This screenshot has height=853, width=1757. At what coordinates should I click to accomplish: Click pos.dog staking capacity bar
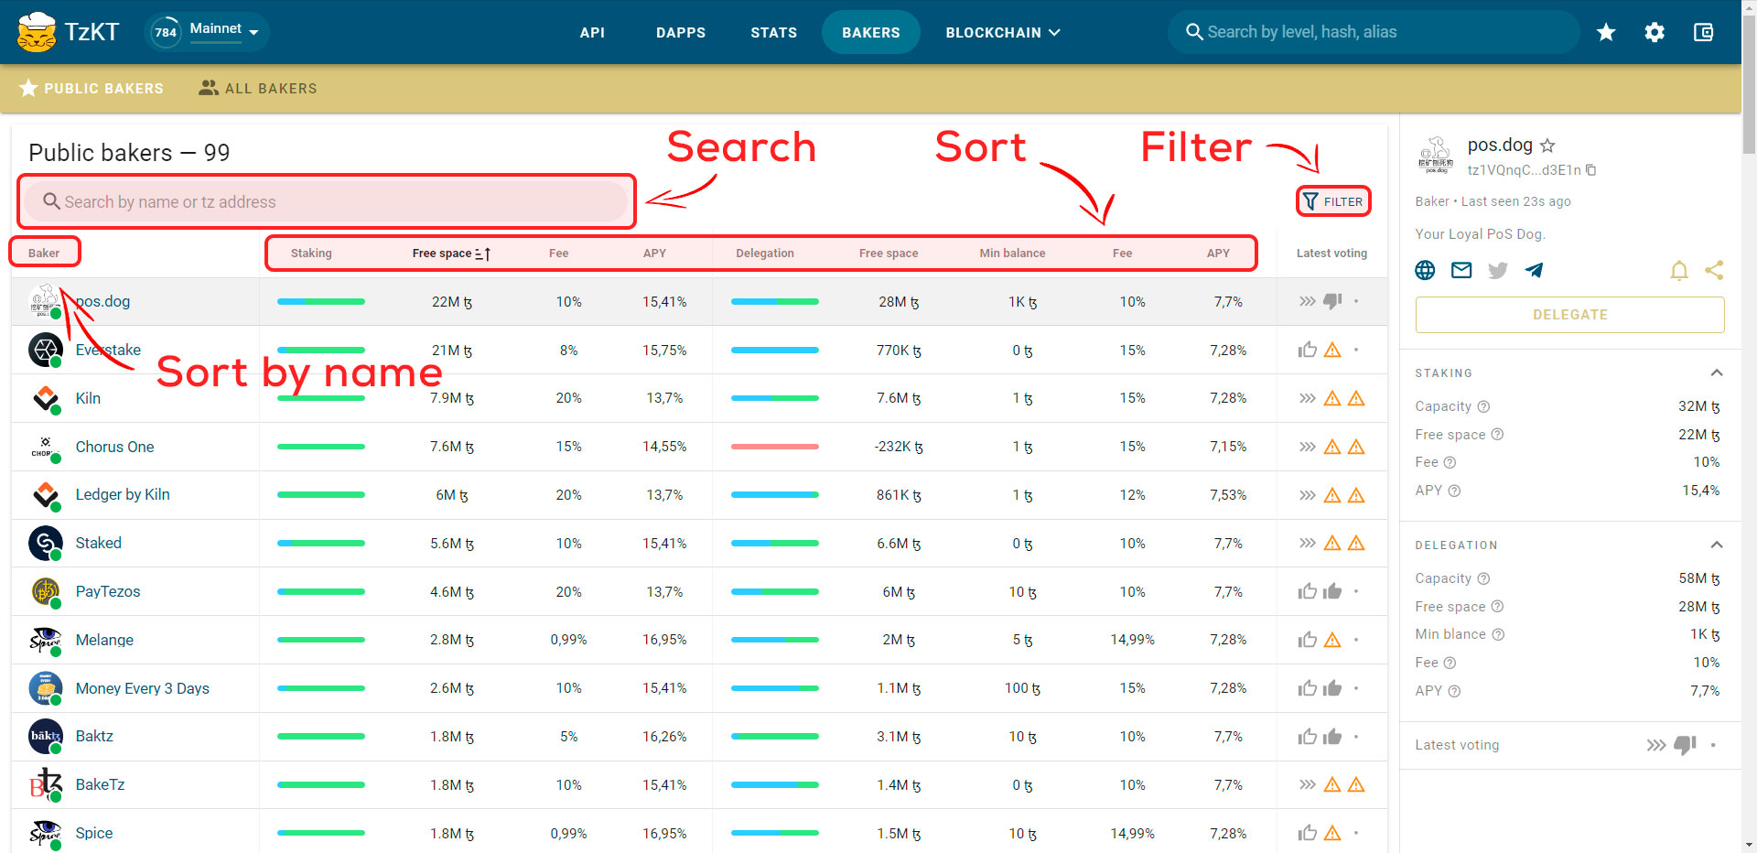click(x=321, y=302)
